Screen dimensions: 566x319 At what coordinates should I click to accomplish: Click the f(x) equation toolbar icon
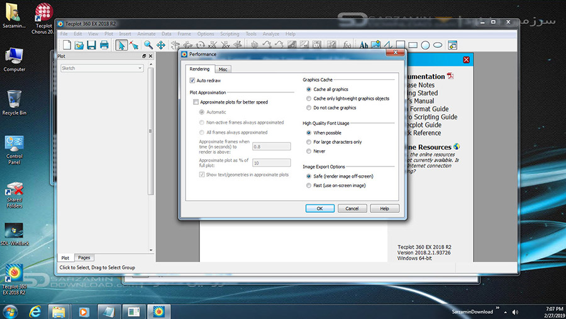[347, 45]
